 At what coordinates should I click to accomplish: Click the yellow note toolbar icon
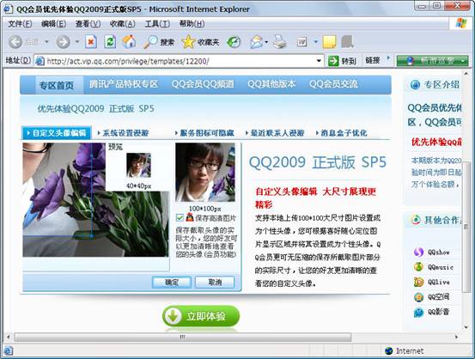(x=329, y=42)
